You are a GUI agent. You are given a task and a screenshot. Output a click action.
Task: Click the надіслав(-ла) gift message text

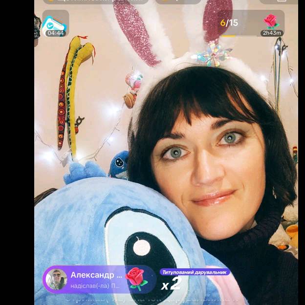[95, 286]
